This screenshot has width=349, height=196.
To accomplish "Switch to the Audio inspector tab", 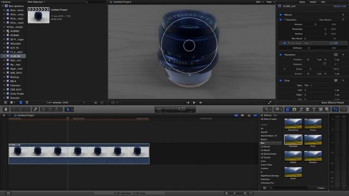I will pyautogui.click(x=313, y=2).
